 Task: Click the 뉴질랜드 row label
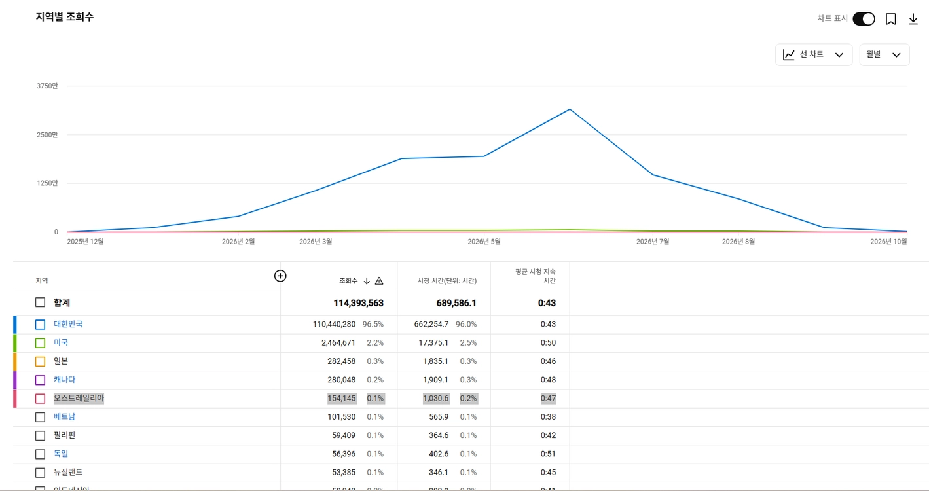(x=68, y=472)
